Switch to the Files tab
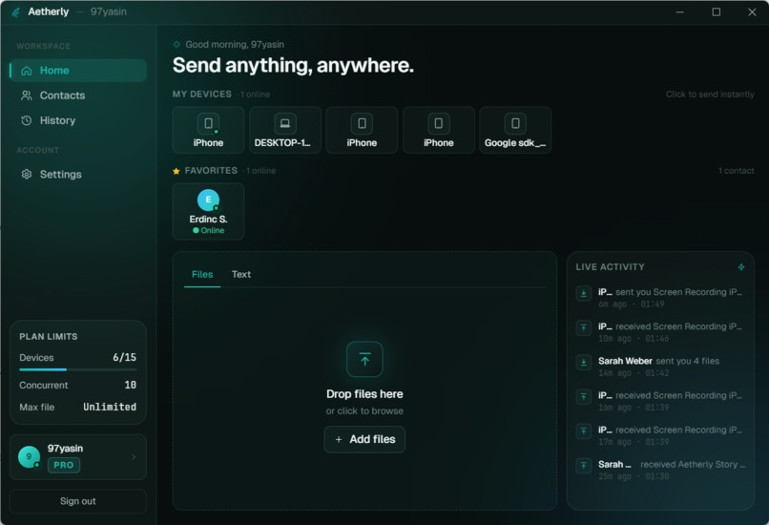This screenshot has height=525, width=769. pyautogui.click(x=202, y=274)
